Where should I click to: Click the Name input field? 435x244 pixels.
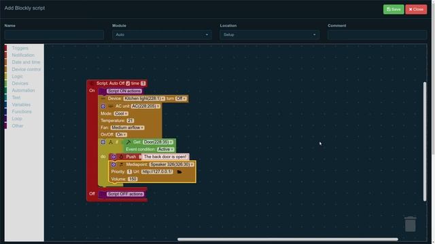click(x=54, y=35)
